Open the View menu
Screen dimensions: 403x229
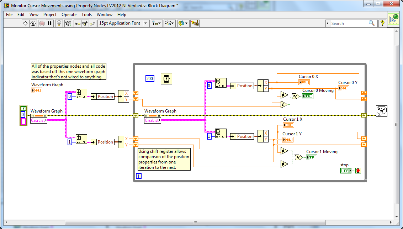[34, 15]
